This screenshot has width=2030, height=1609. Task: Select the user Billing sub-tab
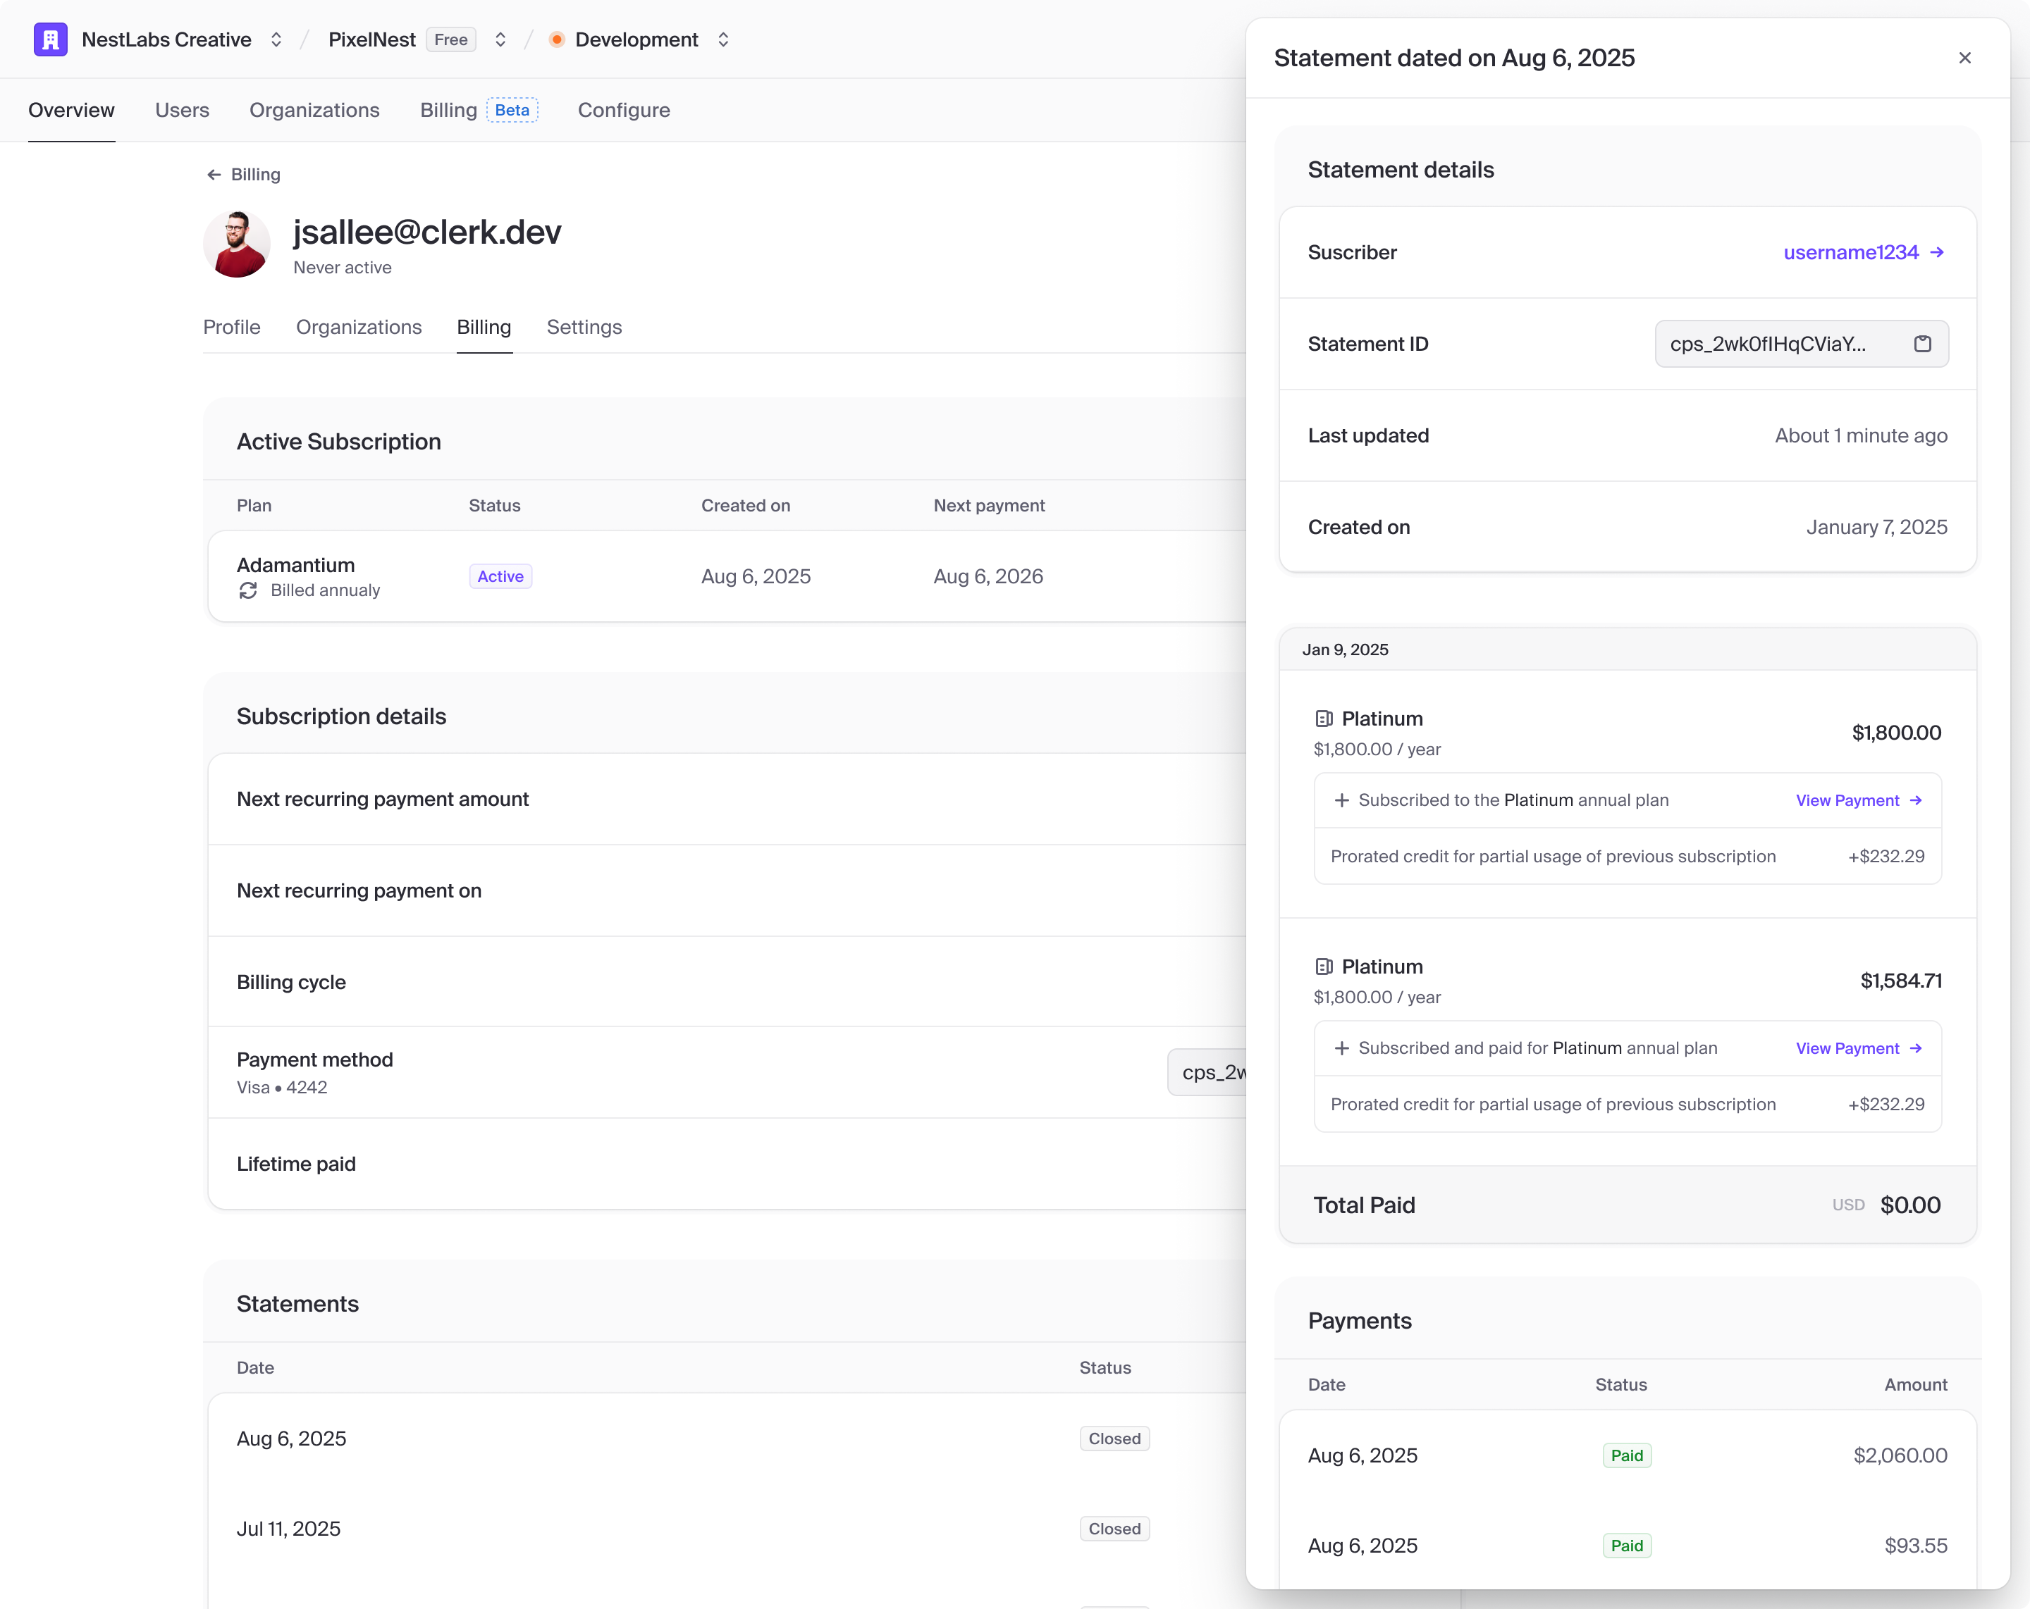(x=484, y=326)
